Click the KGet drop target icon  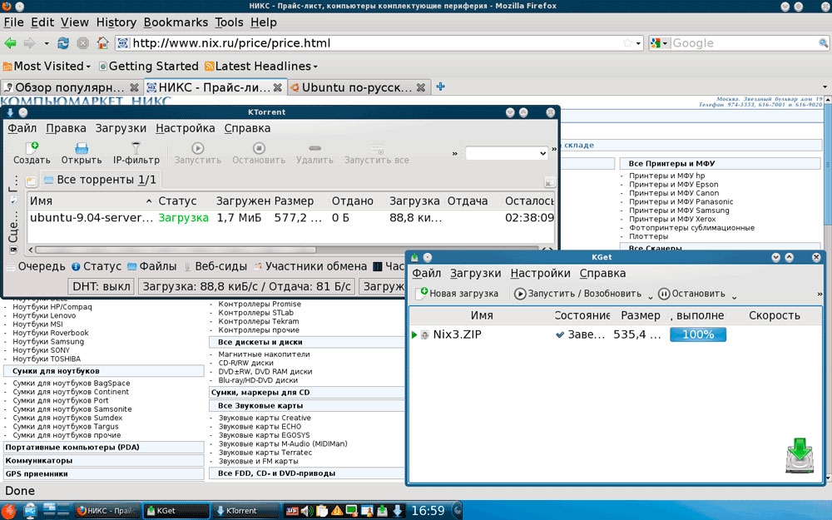(800, 455)
